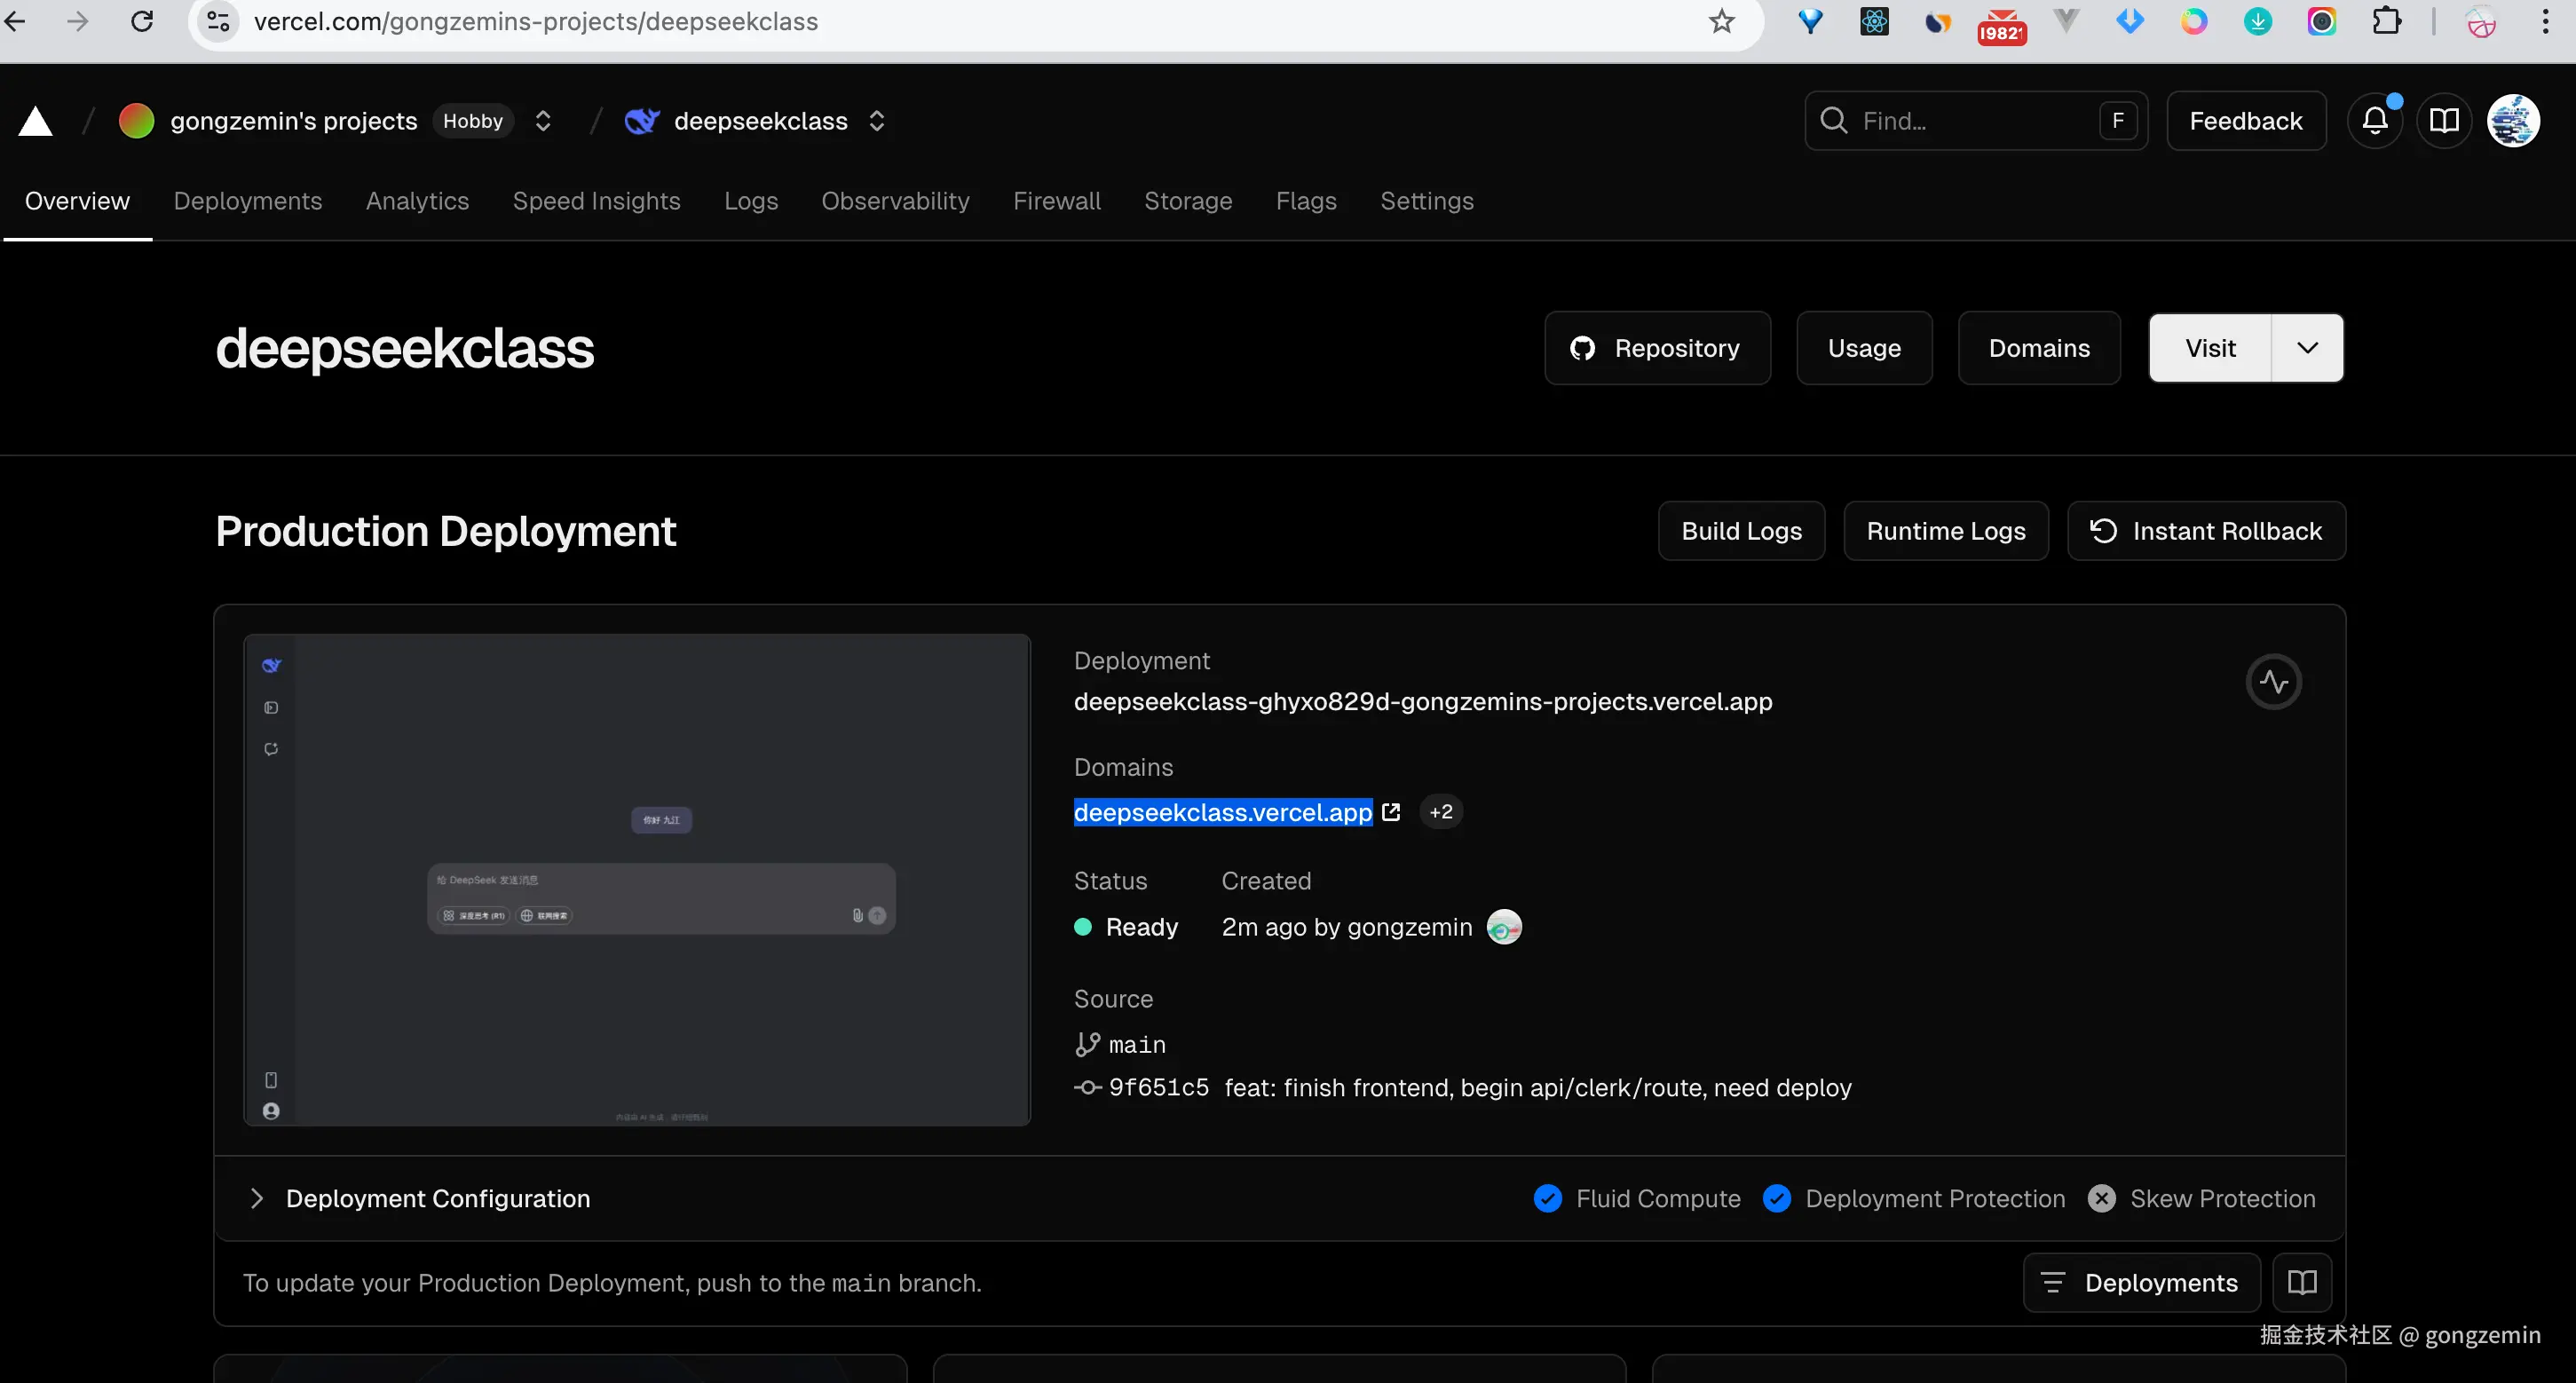The image size is (2576, 1383).
Task: Open the project Settings tab
Action: coord(1426,201)
